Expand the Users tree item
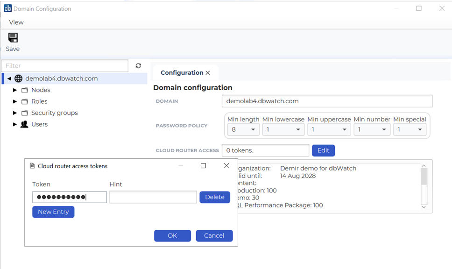Viewport: 452px width, 269px height. pyautogui.click(x=15, y=124)
